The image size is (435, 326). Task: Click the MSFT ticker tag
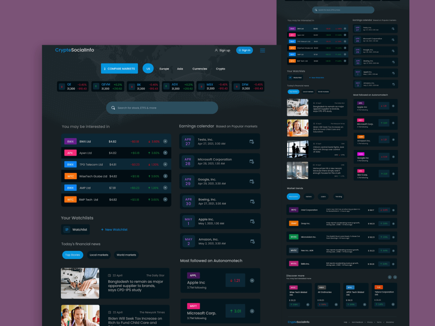(194, 306)
